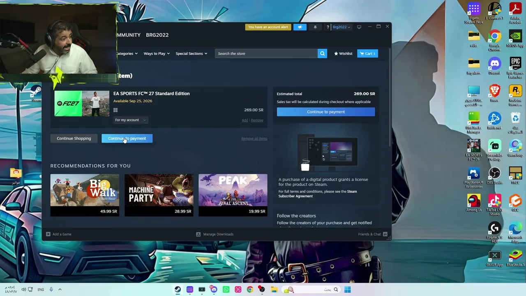This screenshot has height=296, width=526.
Task: Click the taskbar volume speaker icon
Action: [x=23, y=289]
